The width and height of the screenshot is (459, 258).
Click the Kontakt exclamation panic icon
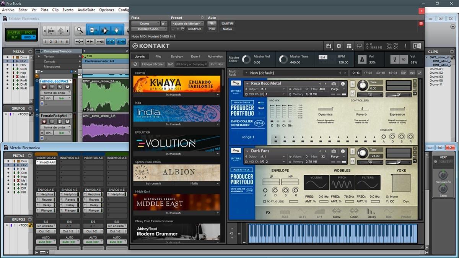click(x=405, y=46)
